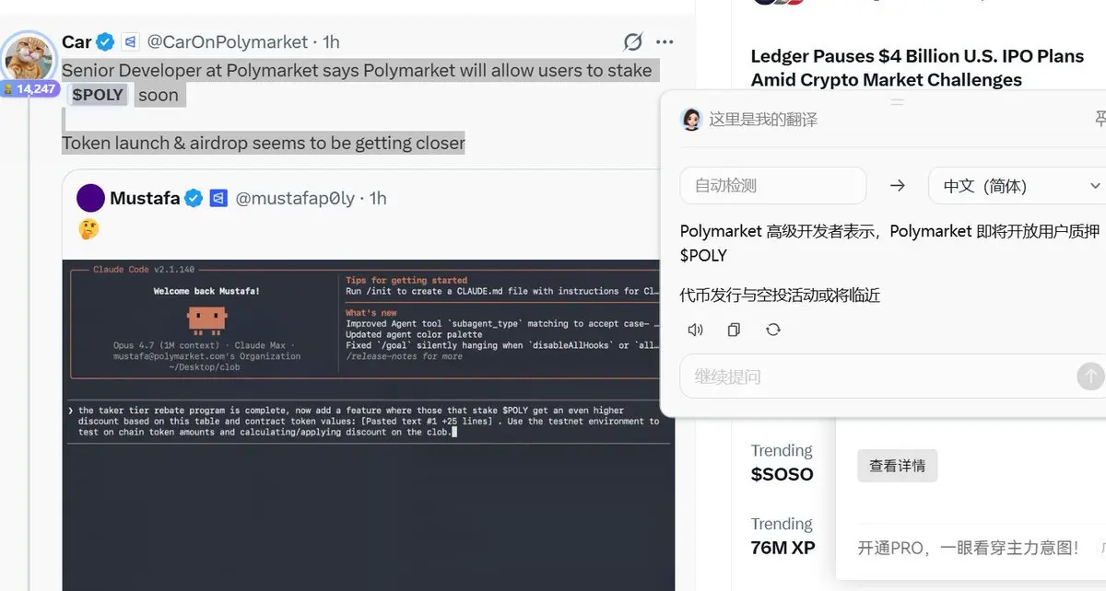Click the 查看详情 button

897,466
